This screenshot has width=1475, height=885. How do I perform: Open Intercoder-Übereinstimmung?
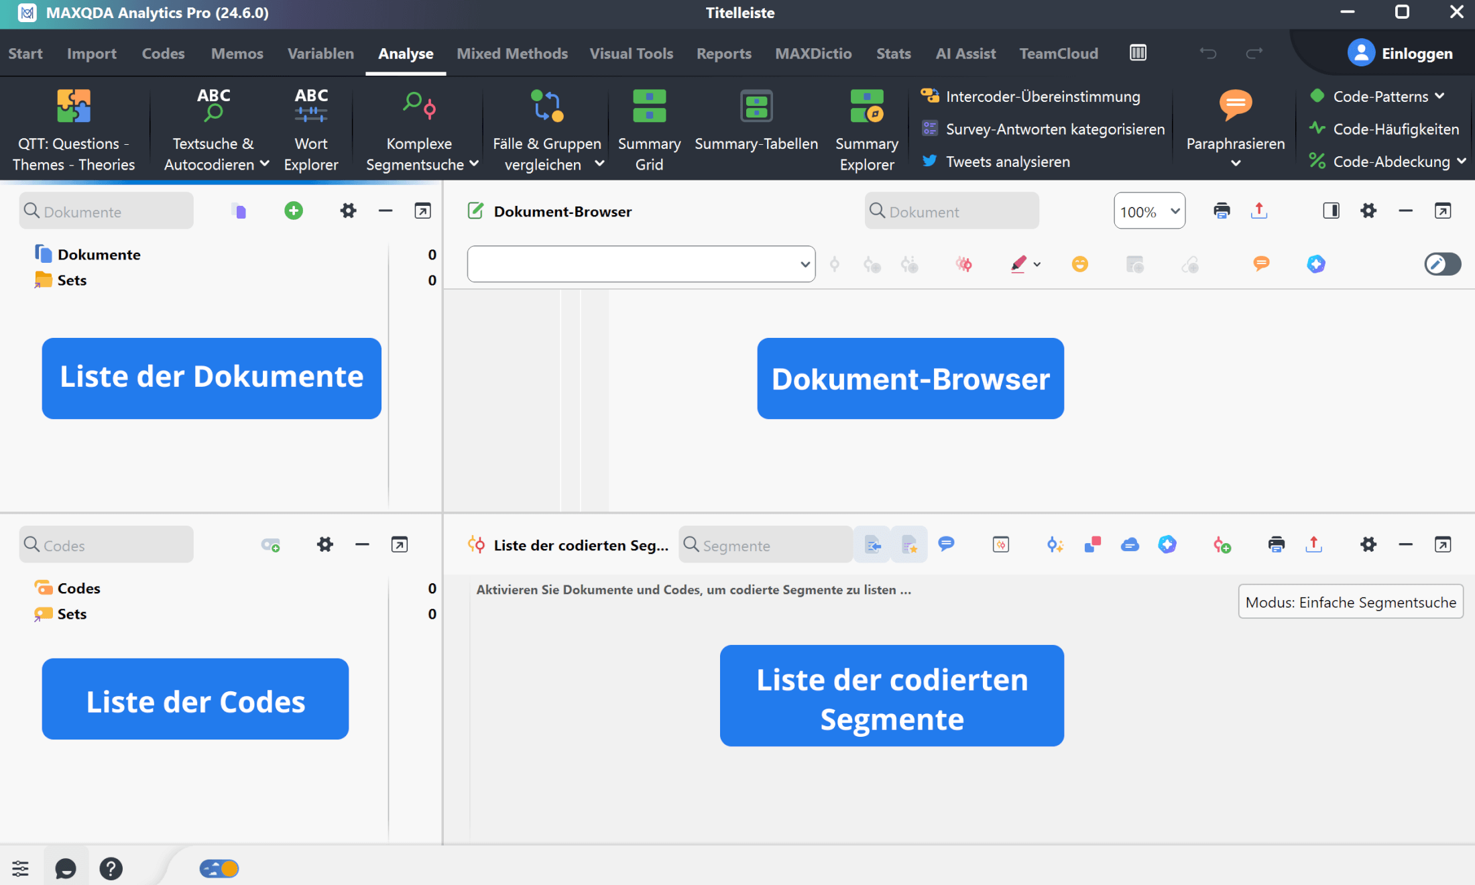1030,97
